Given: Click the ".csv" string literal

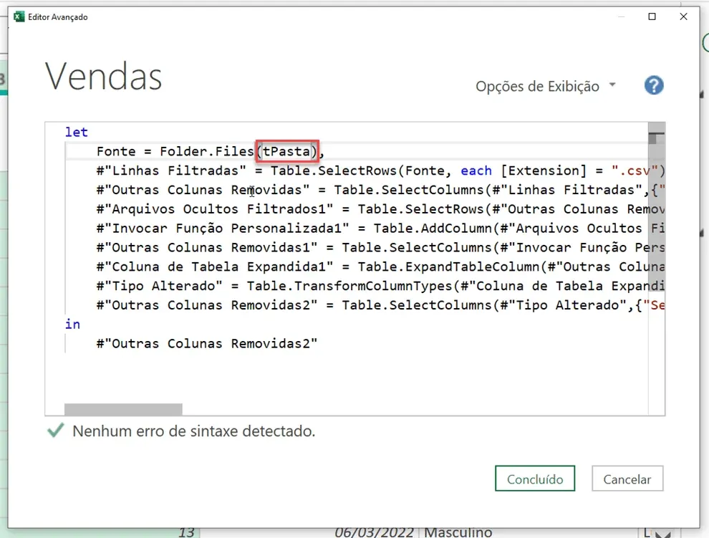Looking at the screenshot, I should 635,170.
